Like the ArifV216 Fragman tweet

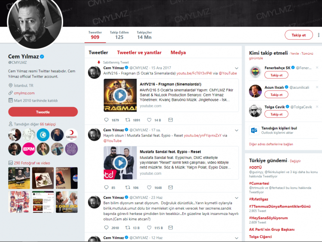pos(149,120)
